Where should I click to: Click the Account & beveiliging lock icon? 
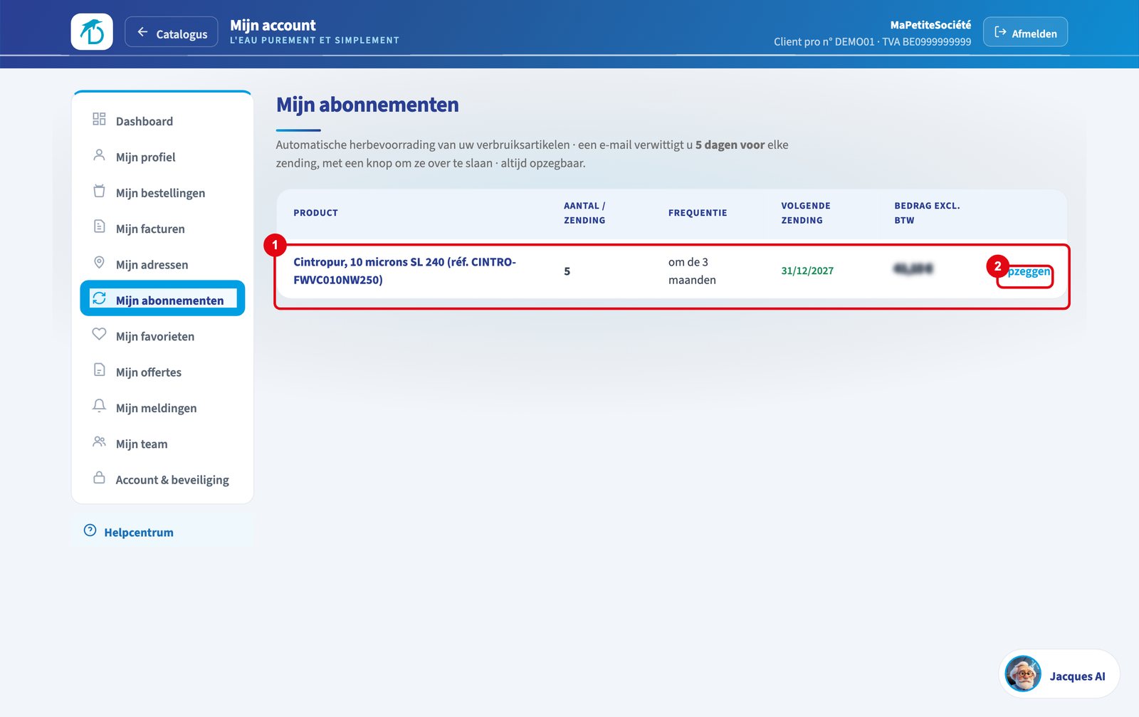99,478
